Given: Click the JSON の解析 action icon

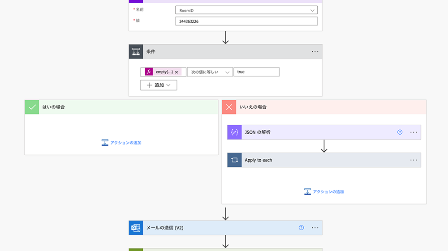Looking at the screenshot, I should click(234, 132).
